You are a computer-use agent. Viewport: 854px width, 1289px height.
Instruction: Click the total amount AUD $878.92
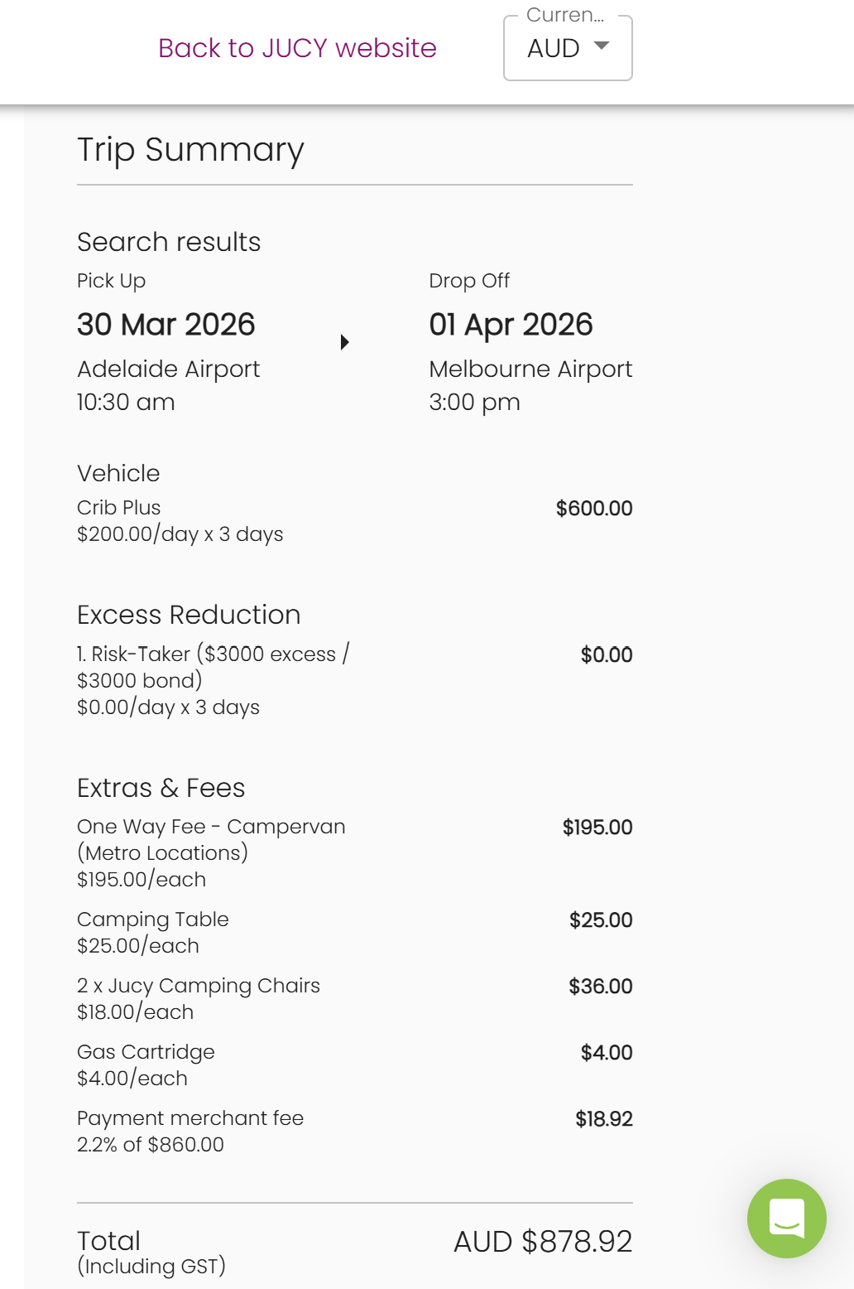[542, 1242]
